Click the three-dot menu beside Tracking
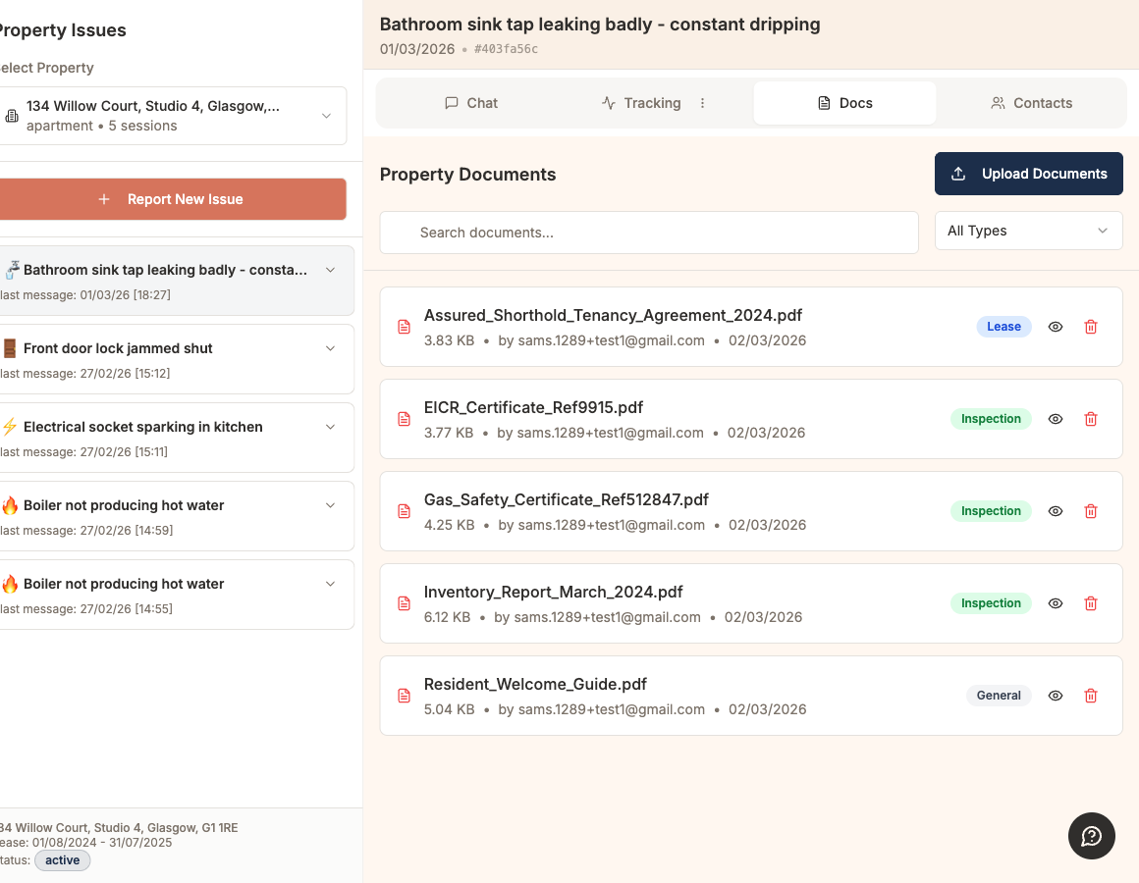The width and height of the screenshot is (1139, 883). (x=703, y=102)
